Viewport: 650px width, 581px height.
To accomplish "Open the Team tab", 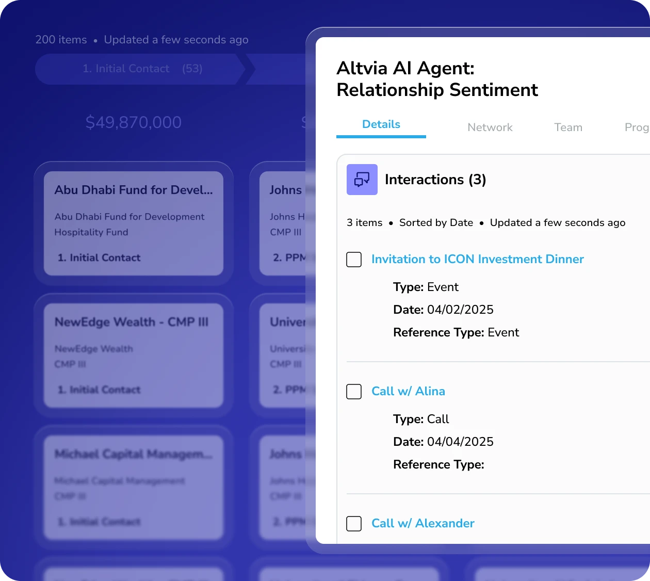I will tap(568, 127).
